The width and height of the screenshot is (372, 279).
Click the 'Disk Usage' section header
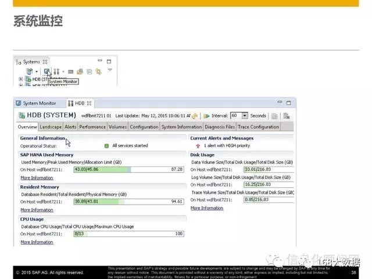(x=202, y=155)
